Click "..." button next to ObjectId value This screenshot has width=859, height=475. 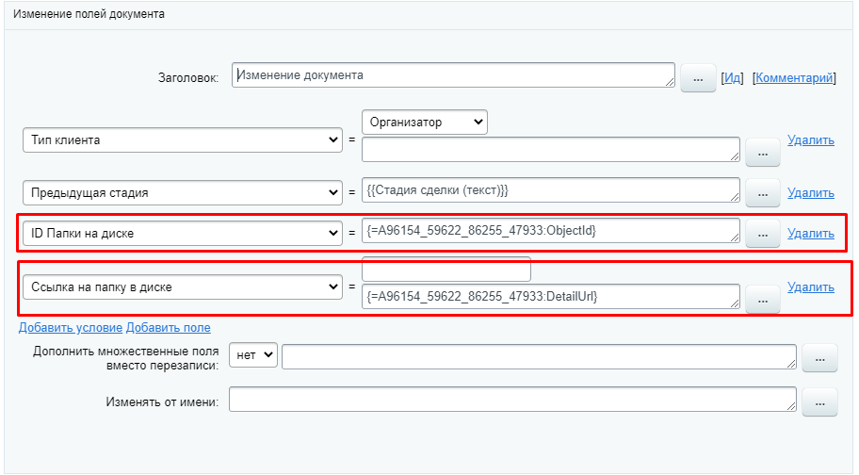[x=763, y=233]
